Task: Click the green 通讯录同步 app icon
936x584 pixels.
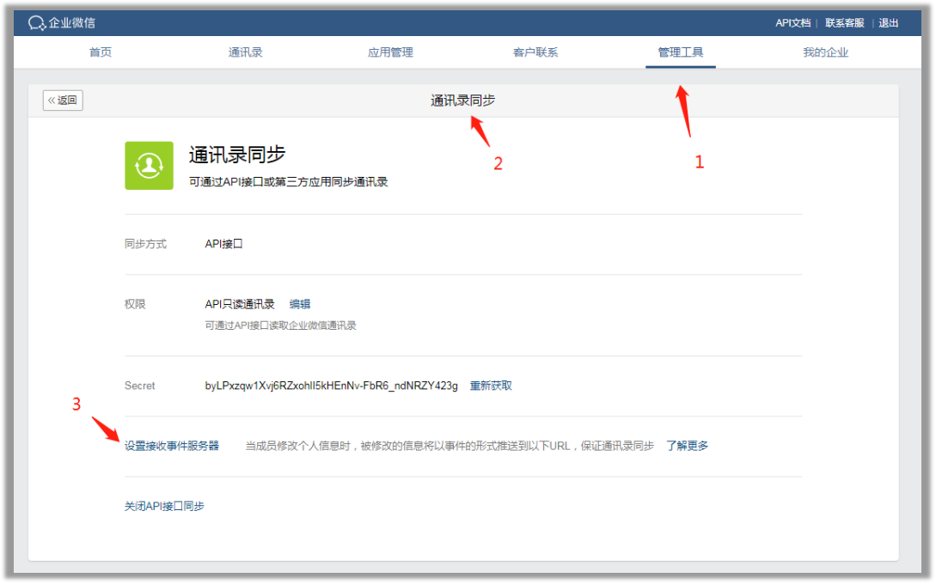Action: point(150,165)
